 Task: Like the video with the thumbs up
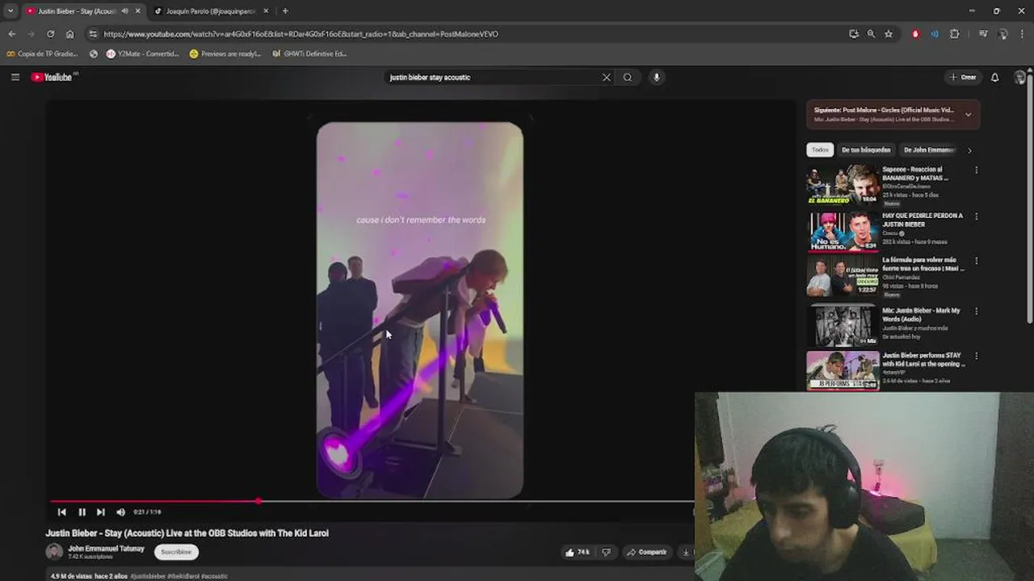click(578, 552)
